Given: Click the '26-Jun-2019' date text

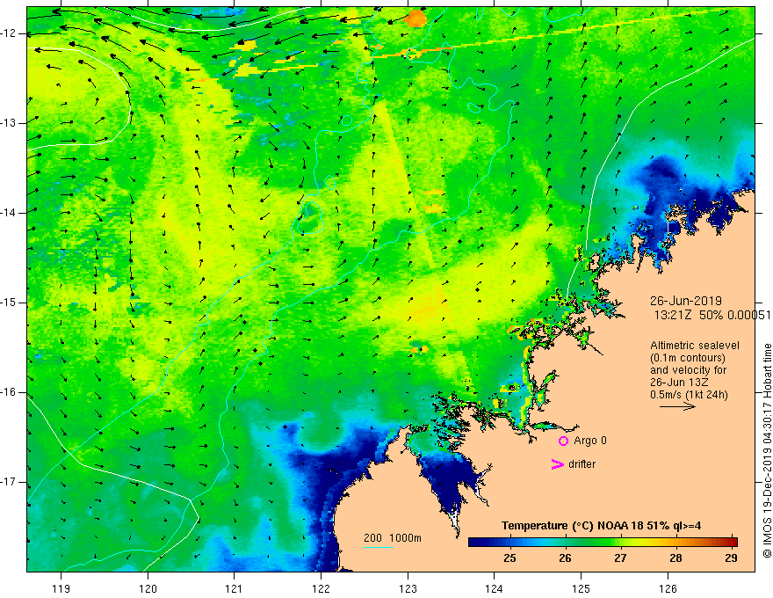Looking at the screenshot, I should (x=686, y=301).
